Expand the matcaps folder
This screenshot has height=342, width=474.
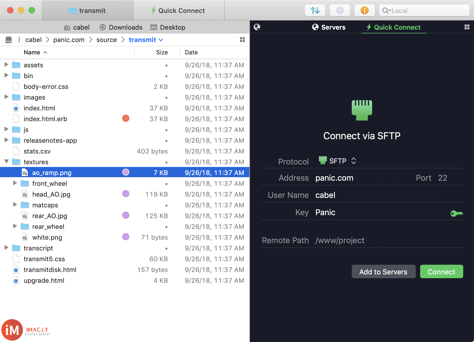[15, 205]
